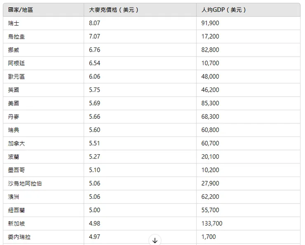Click the 挪威 cell in the table
Viewport: 305px width, 245px height.
[x=14, y=50]
